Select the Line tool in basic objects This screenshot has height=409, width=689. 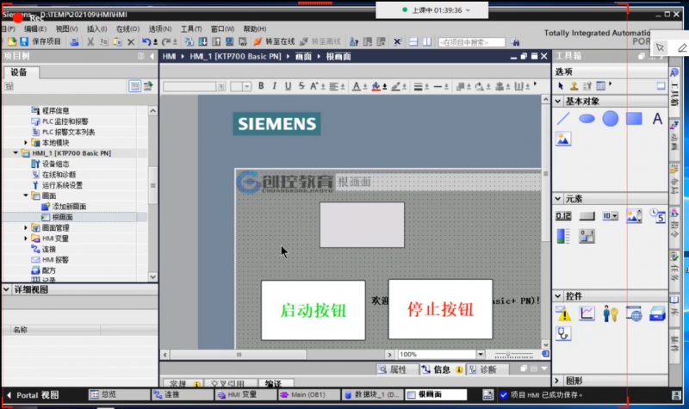coord(563,119)
